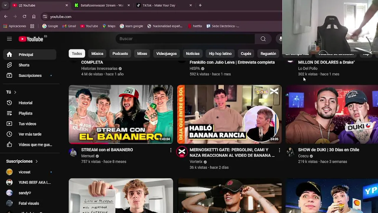
Task: Switch to BaltaRosenwasser Stream tab
Action: 102,5
